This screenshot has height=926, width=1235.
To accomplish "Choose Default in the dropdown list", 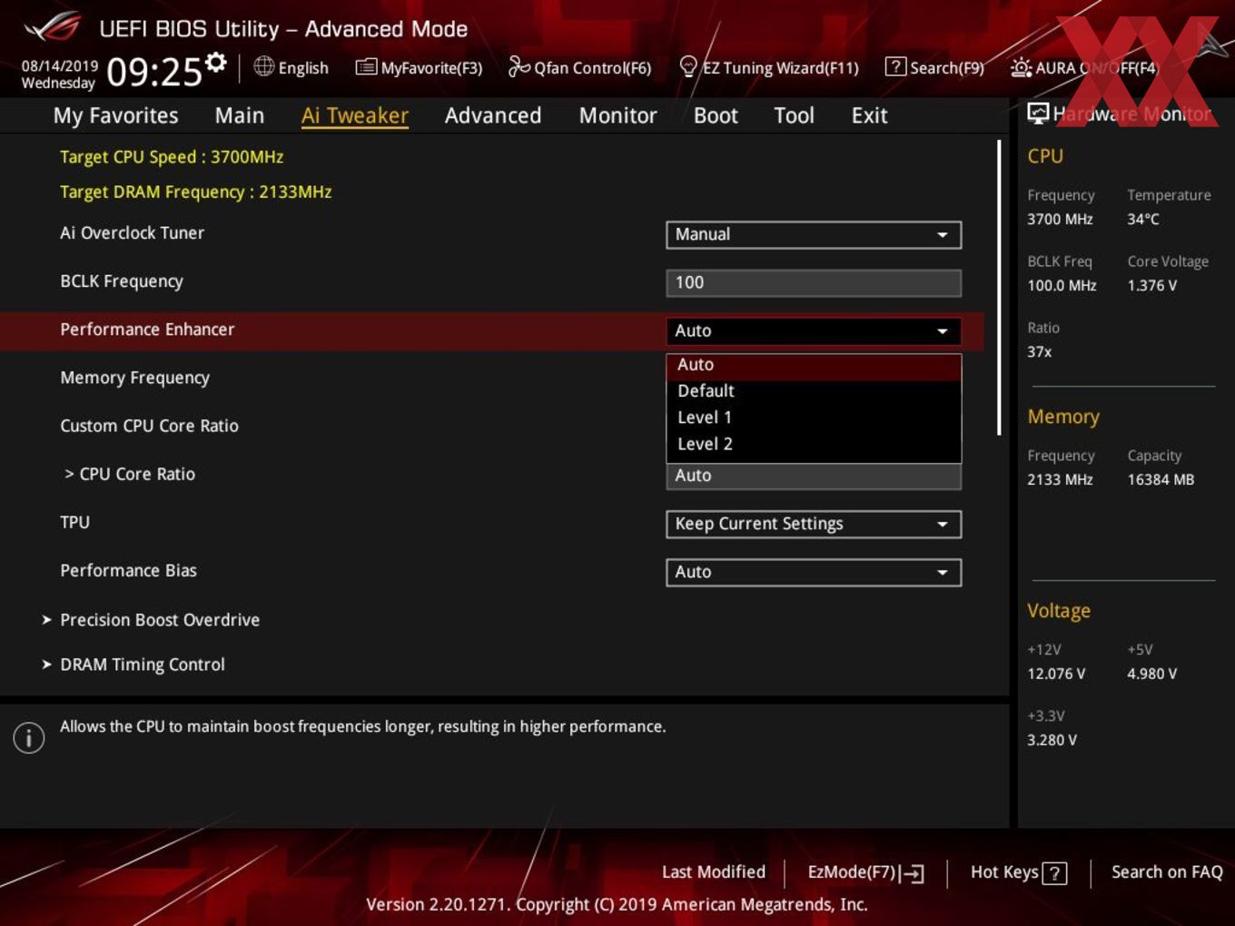I will (814, 391).
